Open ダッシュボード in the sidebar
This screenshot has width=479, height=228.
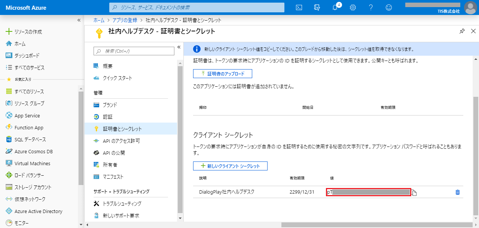[22, 56]
